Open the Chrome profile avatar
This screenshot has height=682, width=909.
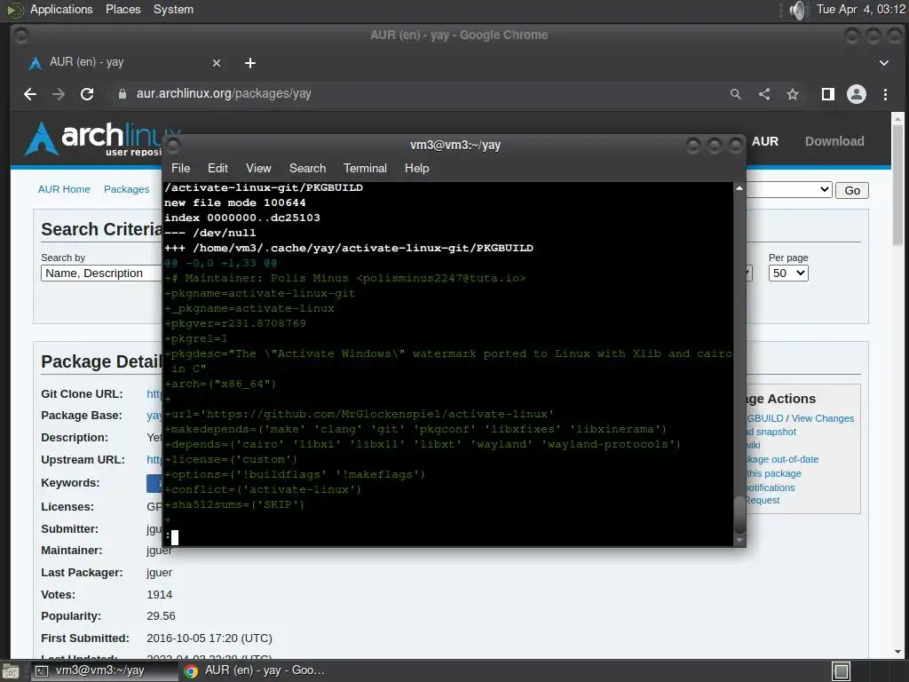point(857,94)
